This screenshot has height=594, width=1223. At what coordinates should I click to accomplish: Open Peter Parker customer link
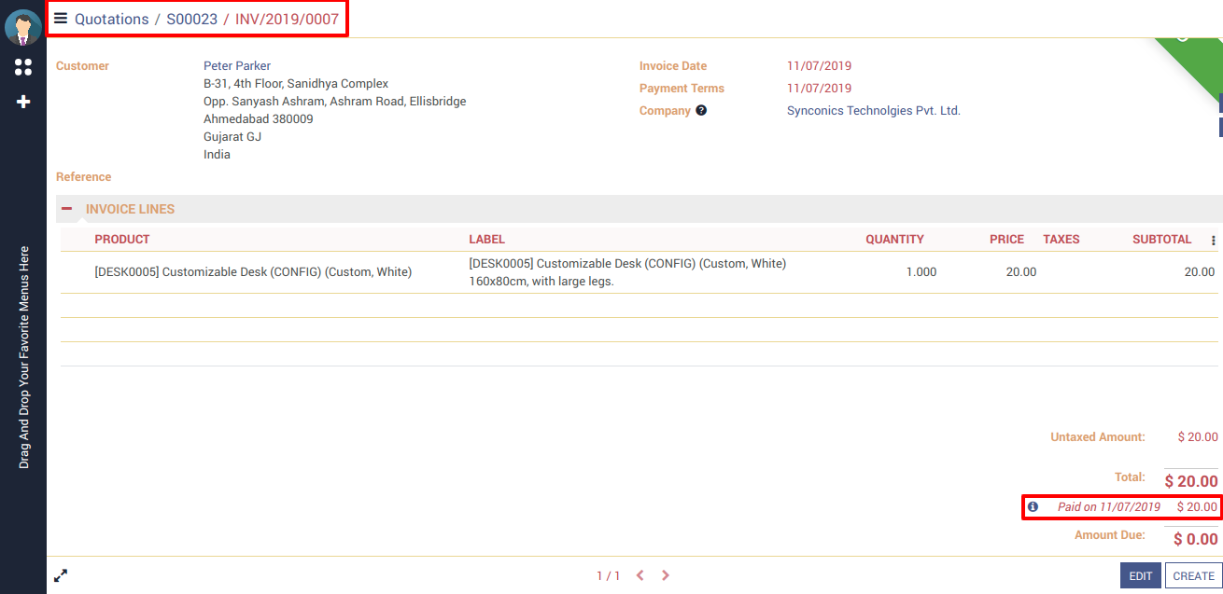pyautogui.click(x=236, y=66)
